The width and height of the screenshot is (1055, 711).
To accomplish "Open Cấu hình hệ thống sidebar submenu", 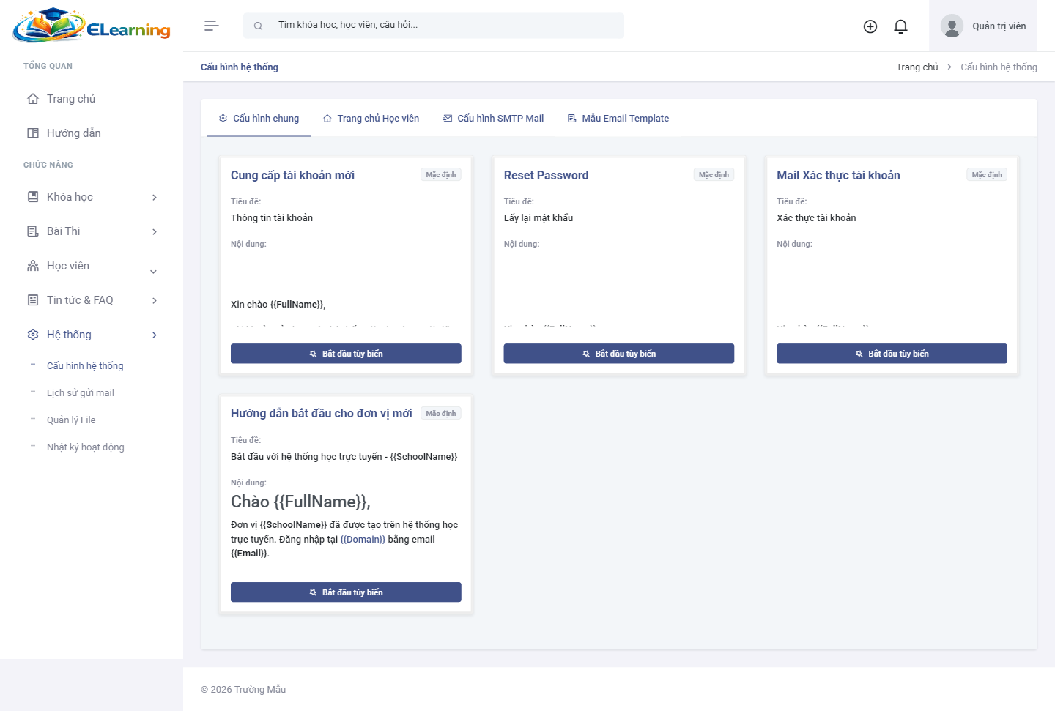I will pos(85,365).
